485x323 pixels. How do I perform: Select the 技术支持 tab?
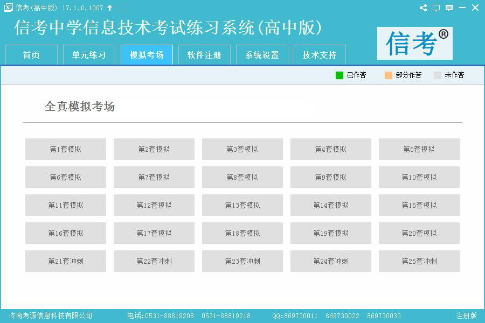coord(320,55)
